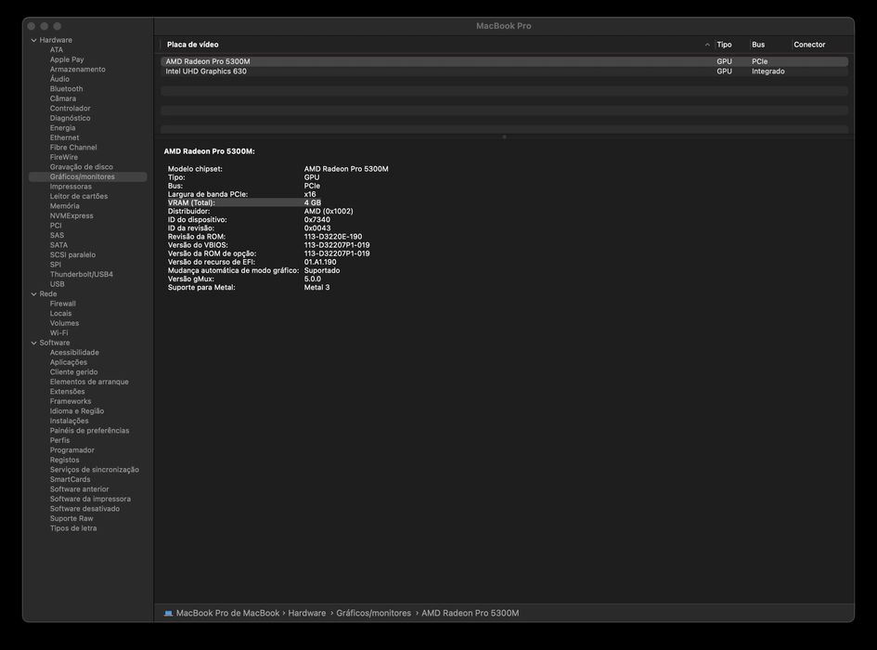Select Serviços de sincronização entry
This screenshot has width=877, height=650.
[x=95, y=470]
